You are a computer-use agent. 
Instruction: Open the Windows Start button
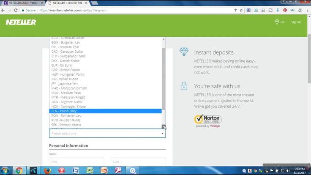coord(5,170)
